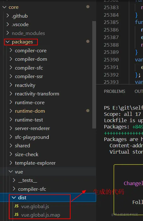Select the runtime-core folder

click(30, 102)
